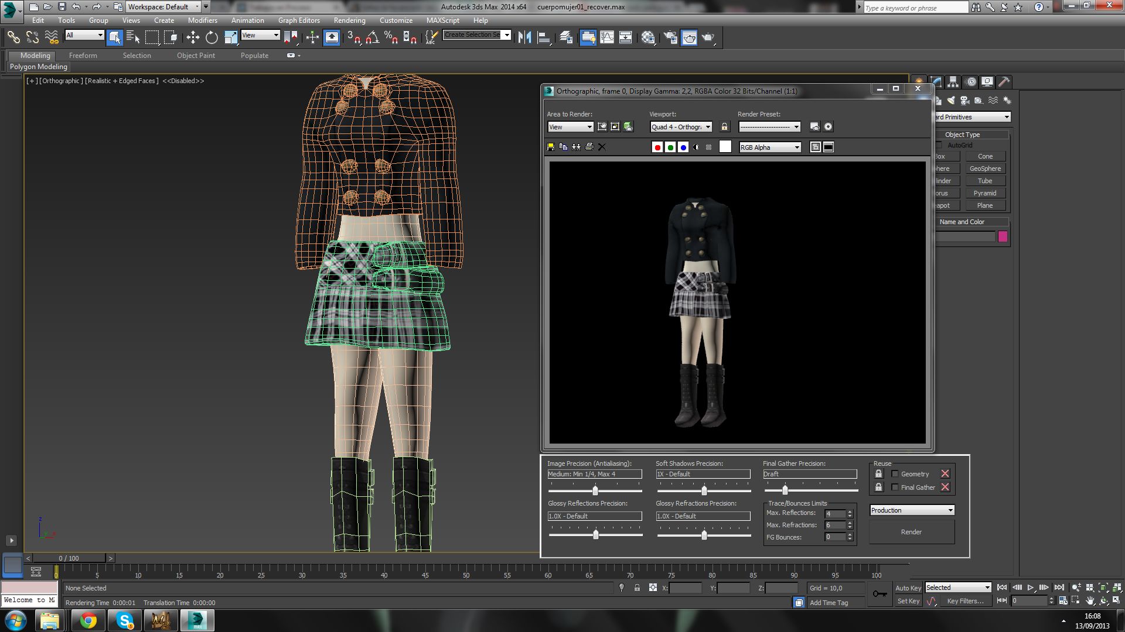Check the Final Gather reuse checkbox
This screenshot has width=1125, height=632.
895,487
